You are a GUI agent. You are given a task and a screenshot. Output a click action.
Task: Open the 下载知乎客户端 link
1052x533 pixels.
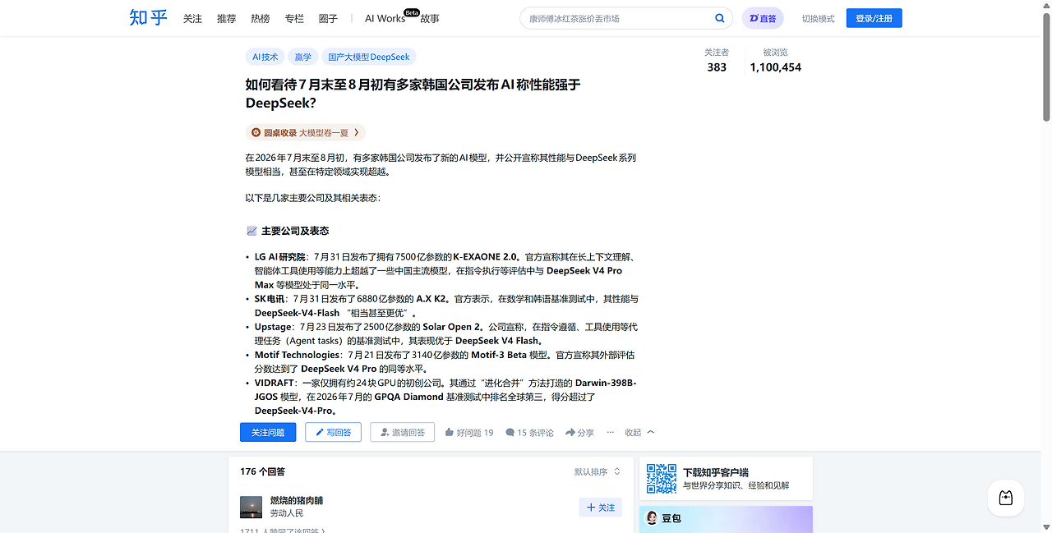[716, 472]
